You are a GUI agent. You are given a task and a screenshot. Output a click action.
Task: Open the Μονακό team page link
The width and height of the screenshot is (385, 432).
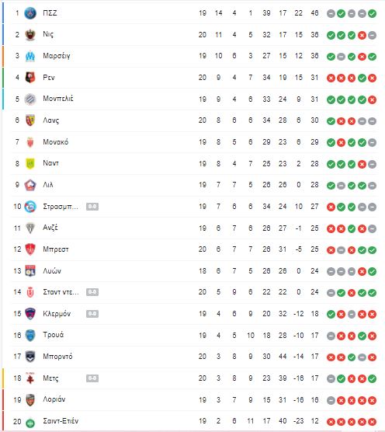click(56, 142)
